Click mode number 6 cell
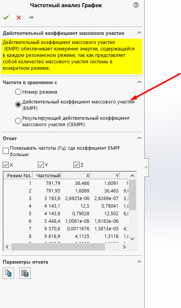 tap(18, 221)
